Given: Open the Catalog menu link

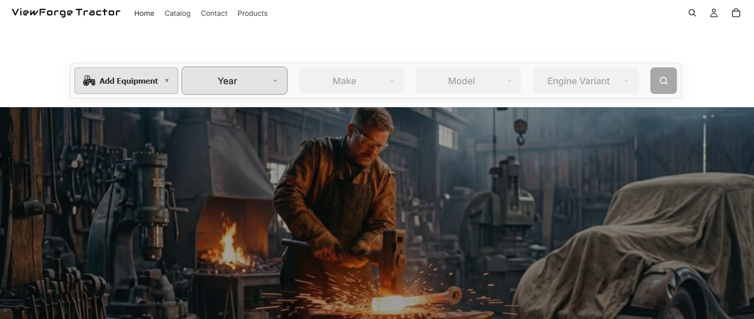Looking at the screenshot, I should pos(178,13).
